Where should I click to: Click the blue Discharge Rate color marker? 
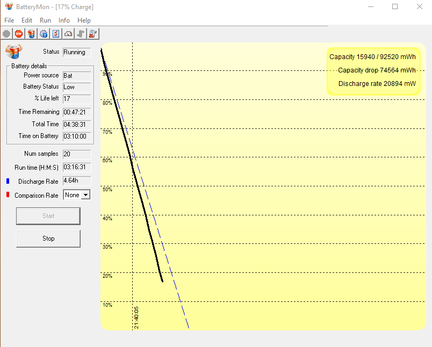8,182
